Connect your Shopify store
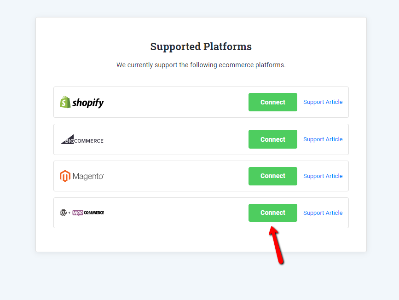399x300 pixels. (x=272, y=102)
